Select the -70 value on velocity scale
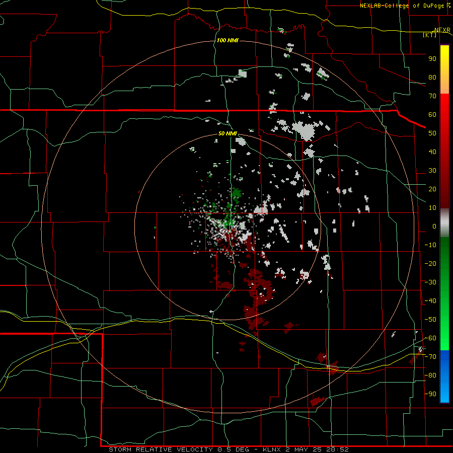The width and height of the screenshot is (453, 453). tap(430, 357)
